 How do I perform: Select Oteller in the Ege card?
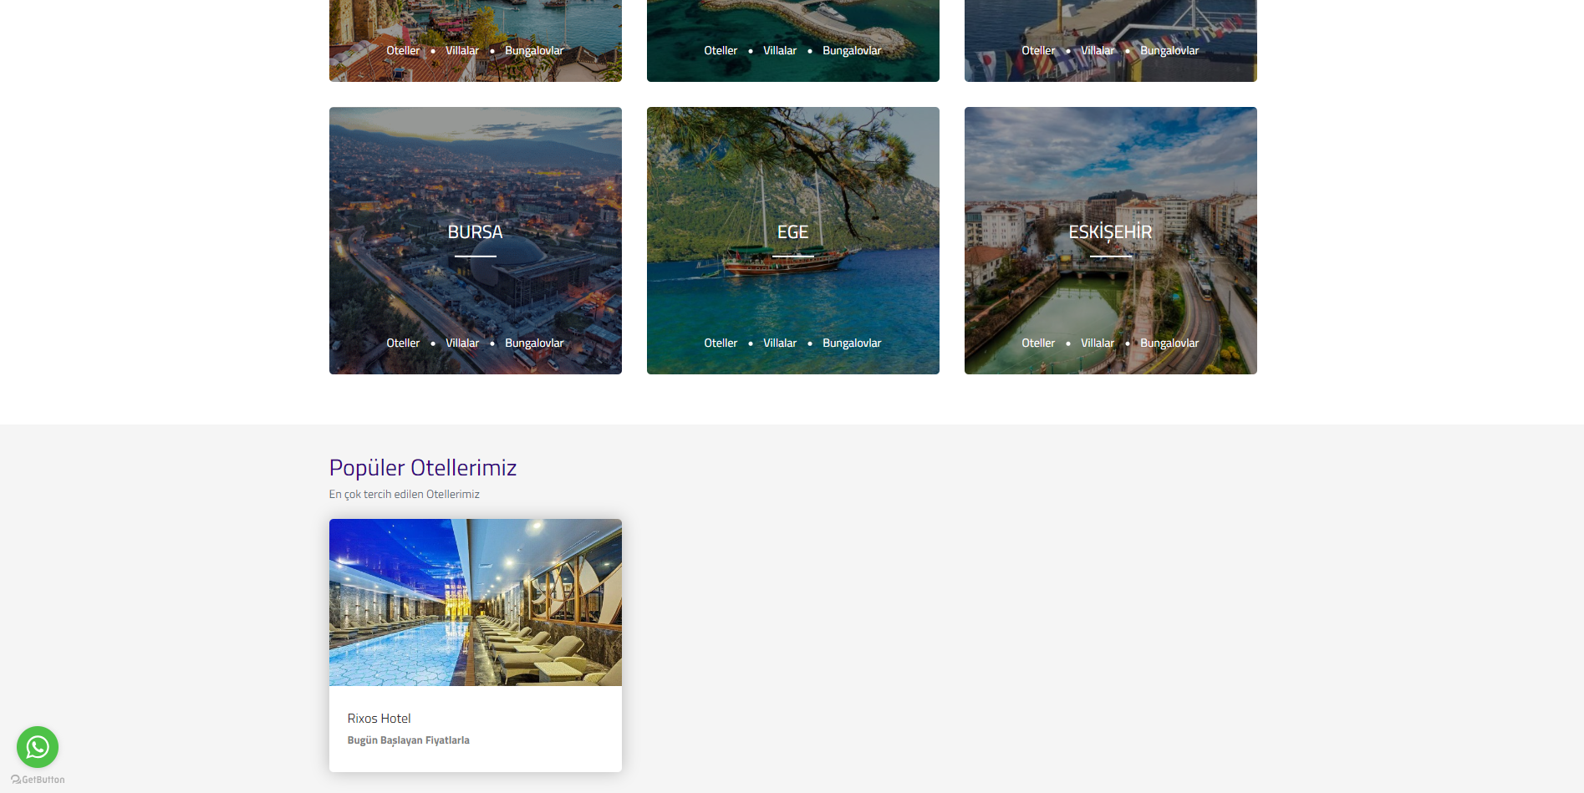721,343
